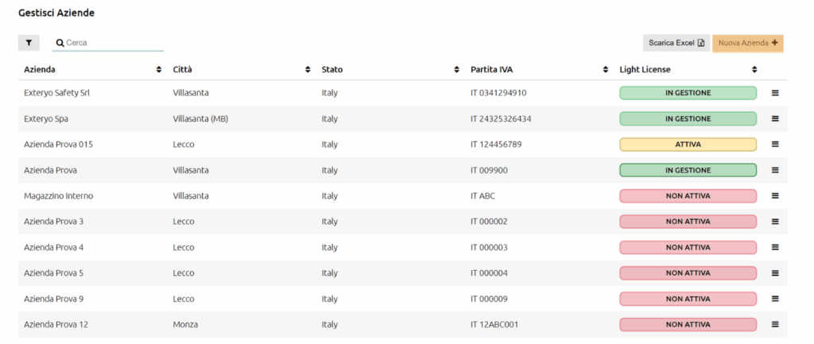Open row menu for Azienda Prova 12
This screenshot has height=344, width=814.
click(775, 324)
